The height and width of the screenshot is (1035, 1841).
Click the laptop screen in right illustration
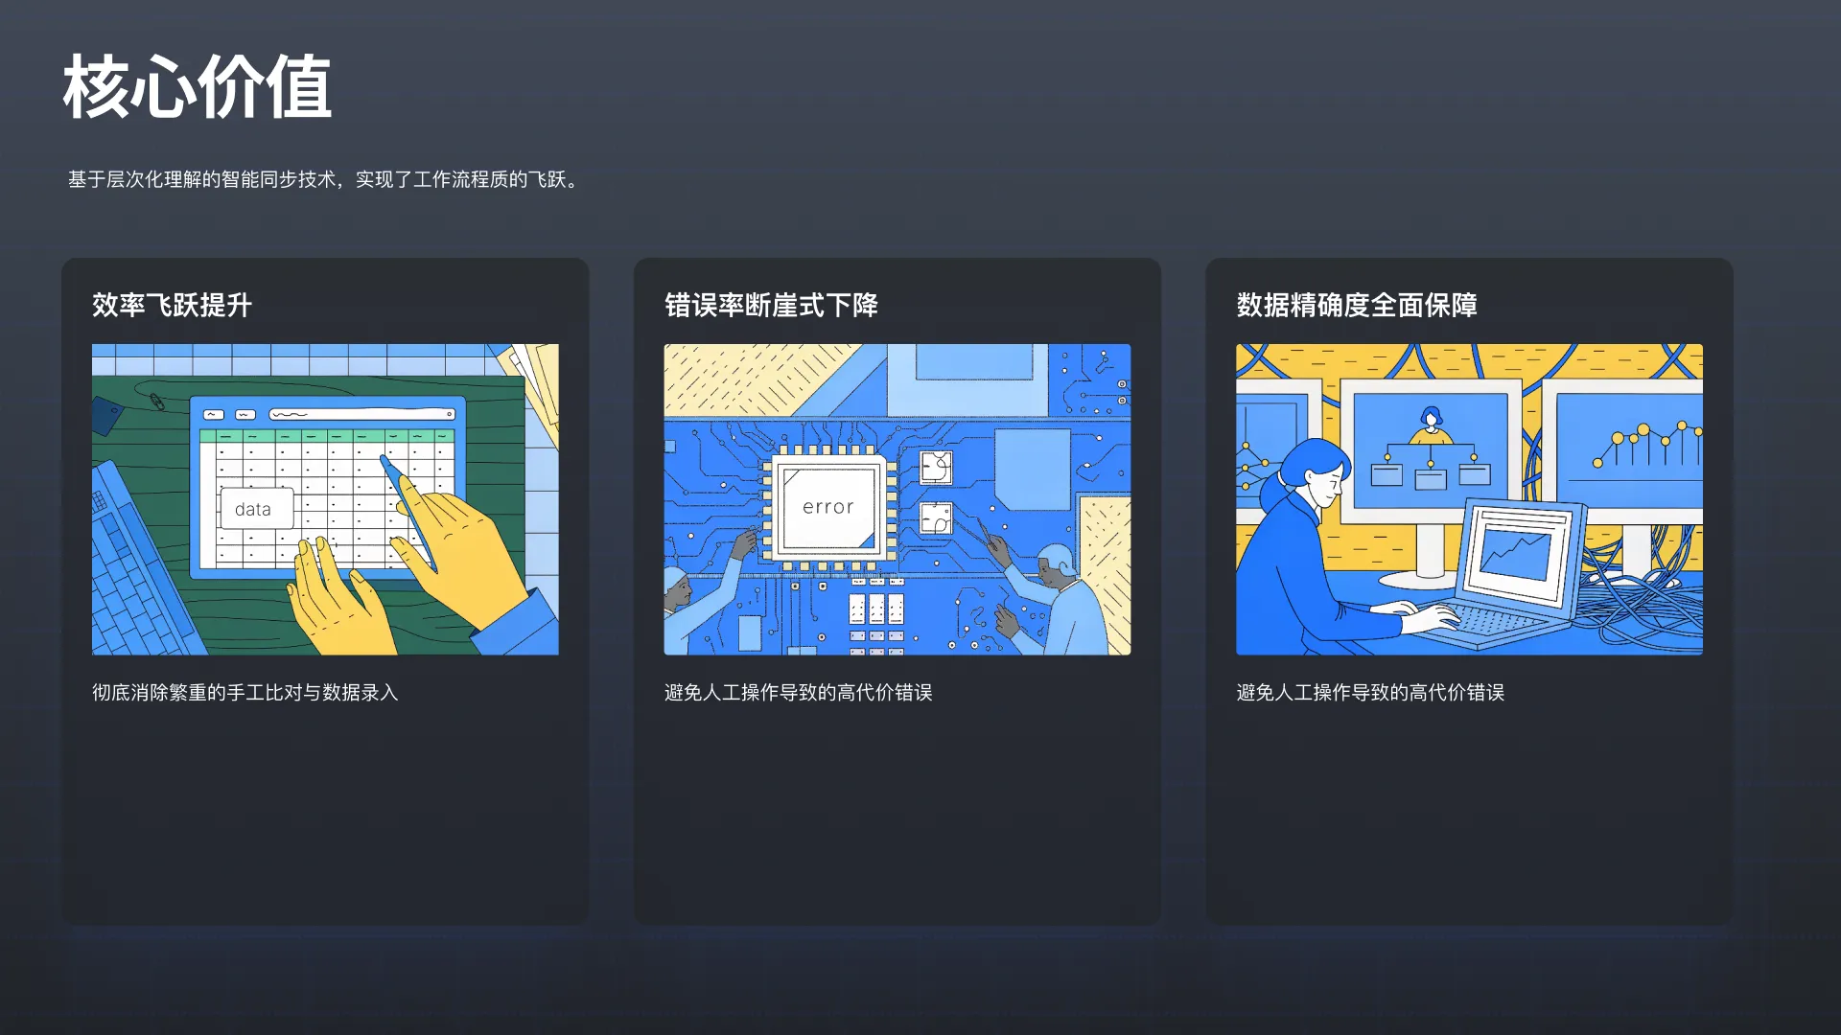pyautogui.click(x=1517, y=554)
